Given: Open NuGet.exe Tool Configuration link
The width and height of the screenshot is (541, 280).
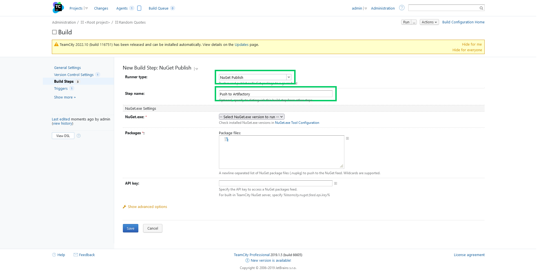Looking at the screenshot, I should click(x=297, y=123).
